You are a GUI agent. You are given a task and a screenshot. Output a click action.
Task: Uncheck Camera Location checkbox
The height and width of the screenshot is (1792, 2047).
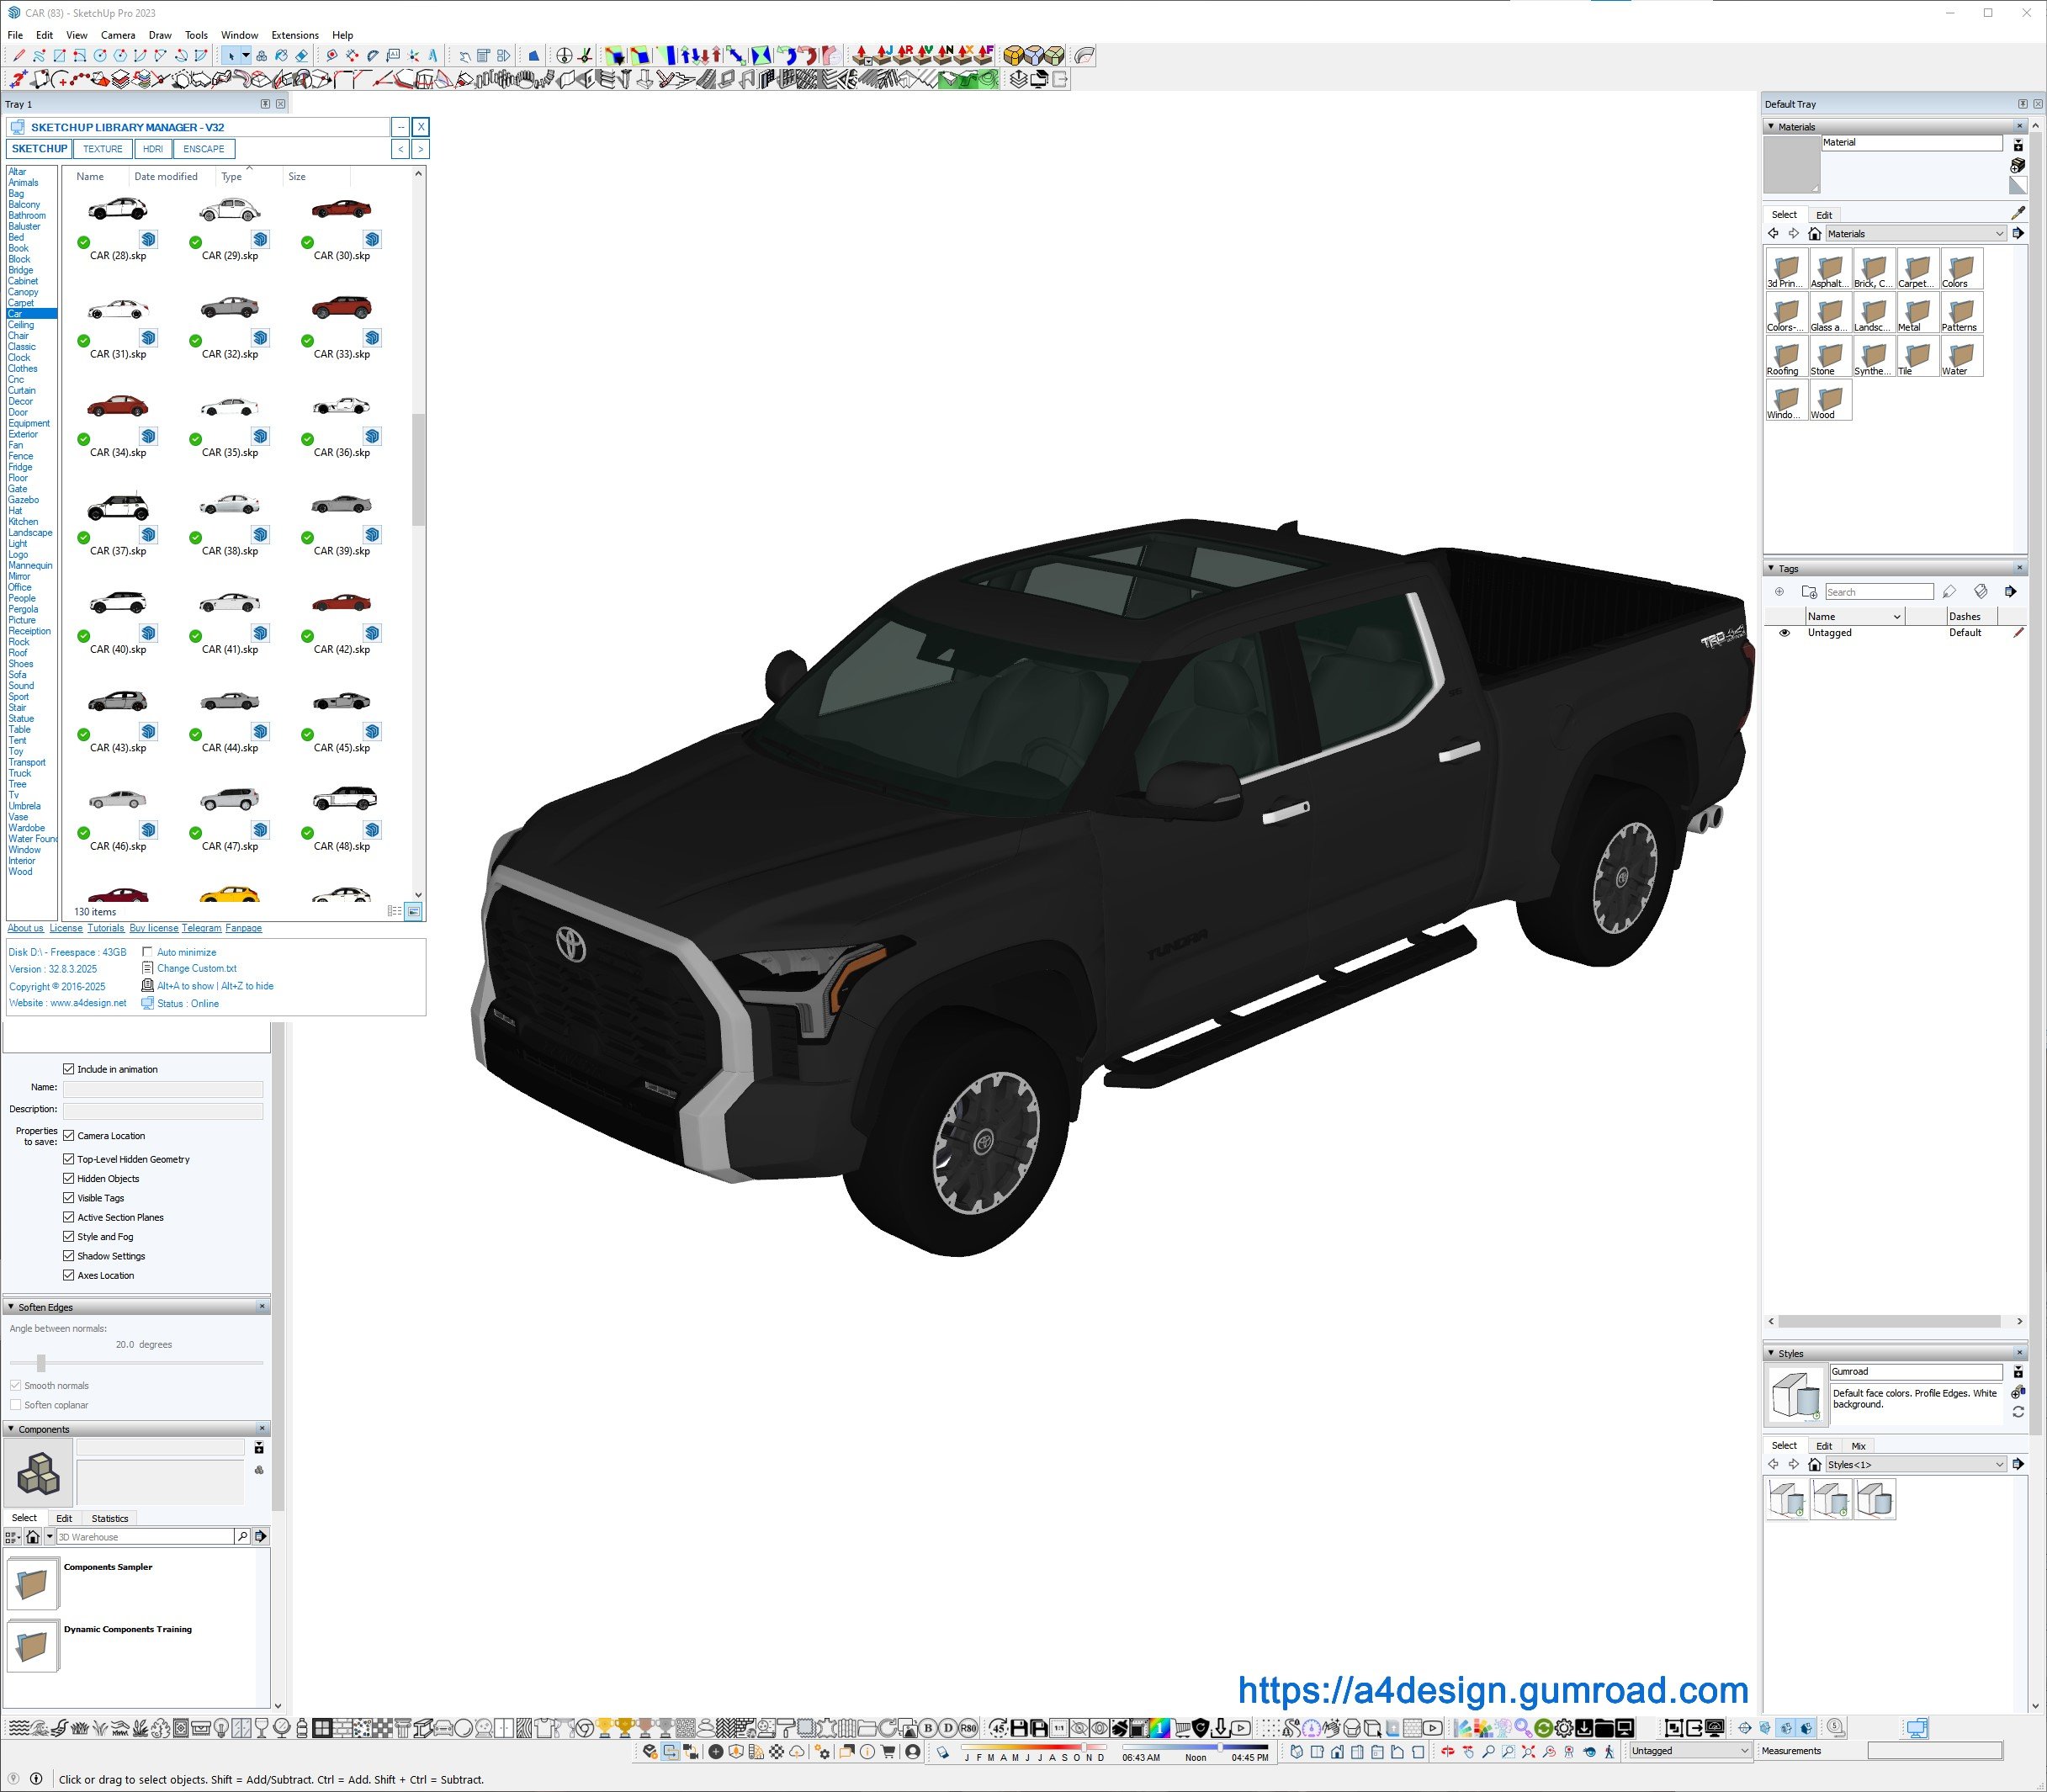click(x=69, y=1136)
